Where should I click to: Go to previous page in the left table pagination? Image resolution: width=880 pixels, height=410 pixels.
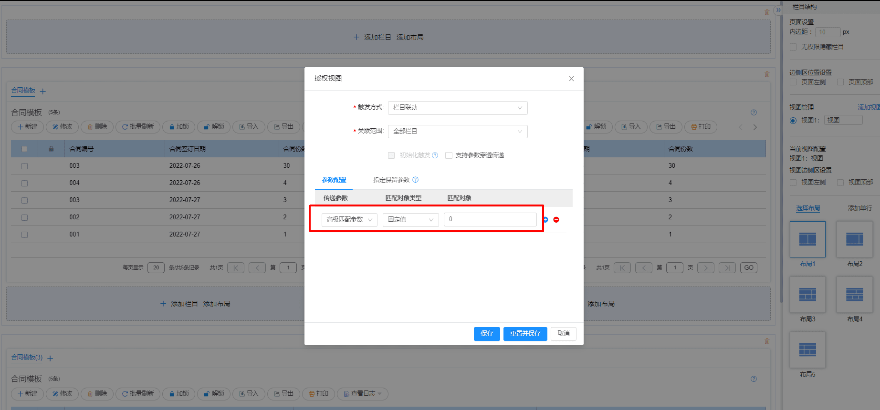(x=257, y=268)
